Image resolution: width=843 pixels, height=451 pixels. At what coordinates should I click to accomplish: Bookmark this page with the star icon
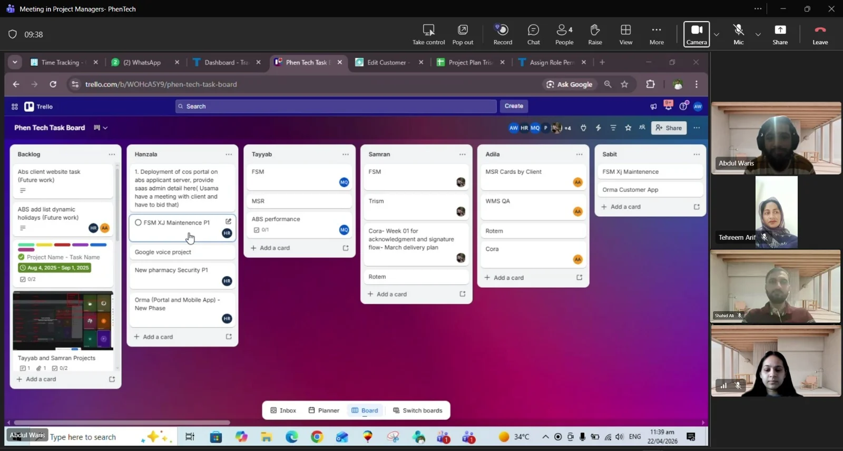tap(624, 84)
